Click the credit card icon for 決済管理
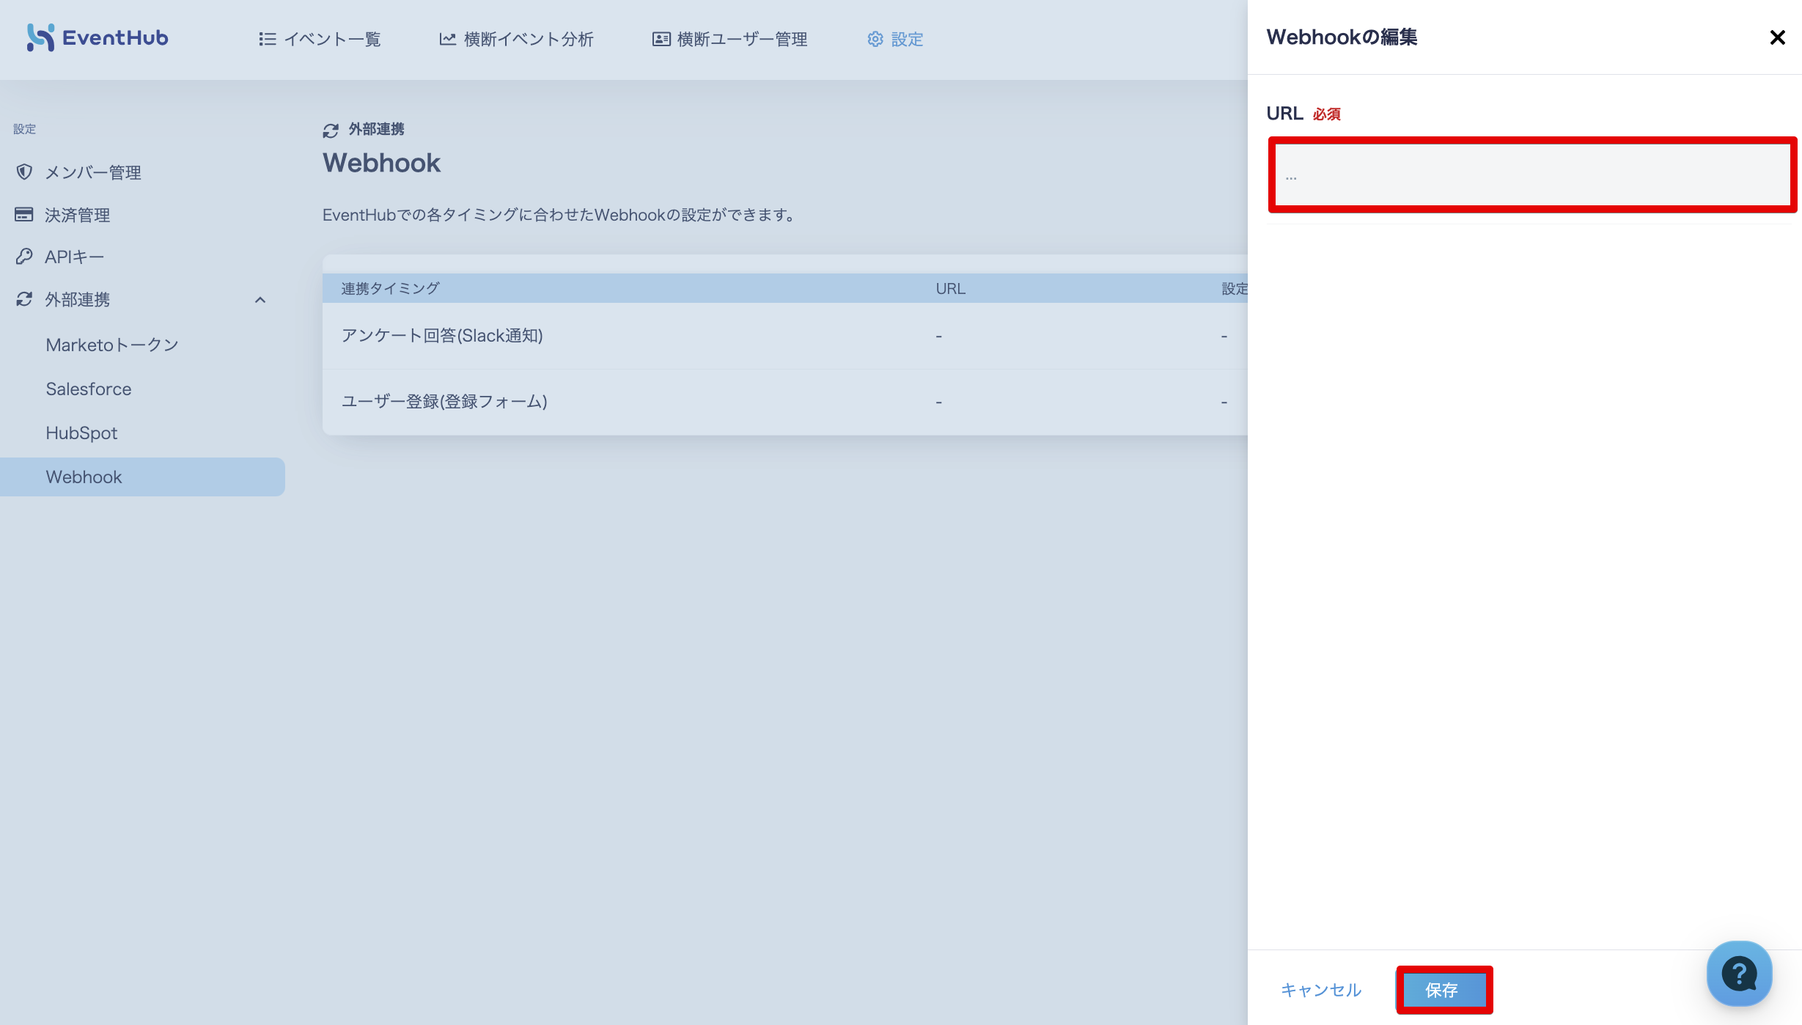1802x1025 pixels. click(24, 214)
